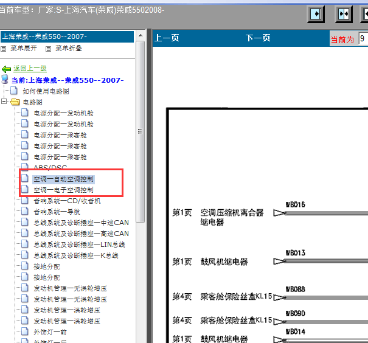Collapse the 电路图 folder node

pos(4,102)
